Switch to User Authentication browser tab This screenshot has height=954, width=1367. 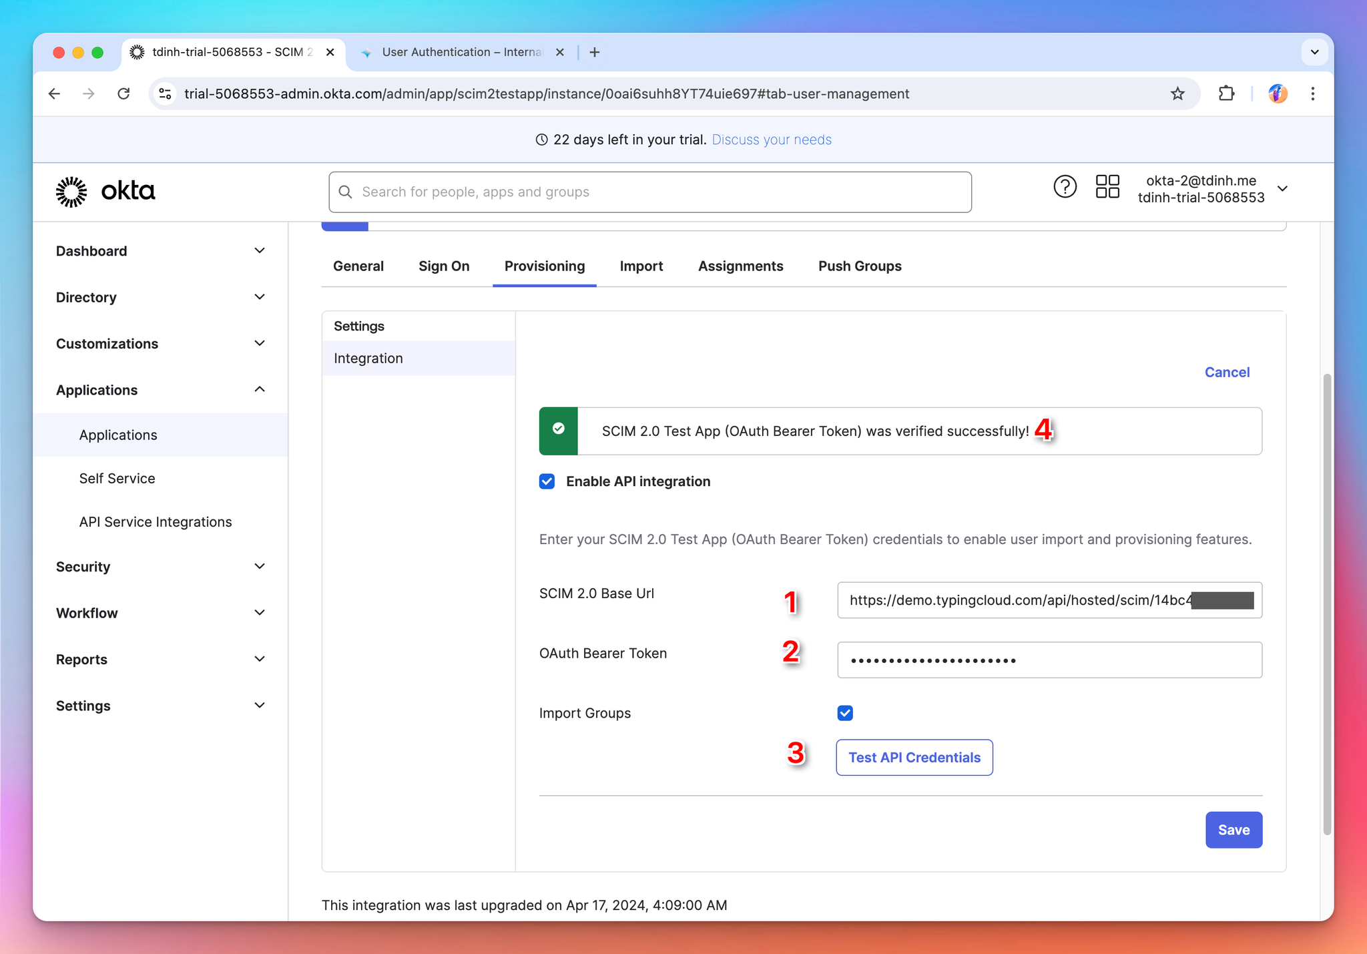click(x=463, y=52)
